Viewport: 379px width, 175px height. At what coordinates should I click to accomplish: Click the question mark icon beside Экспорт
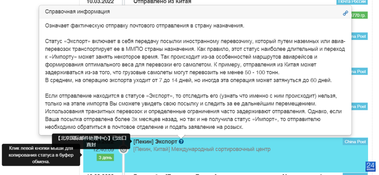coord(181,142)
